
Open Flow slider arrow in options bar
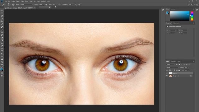[57, 5]
